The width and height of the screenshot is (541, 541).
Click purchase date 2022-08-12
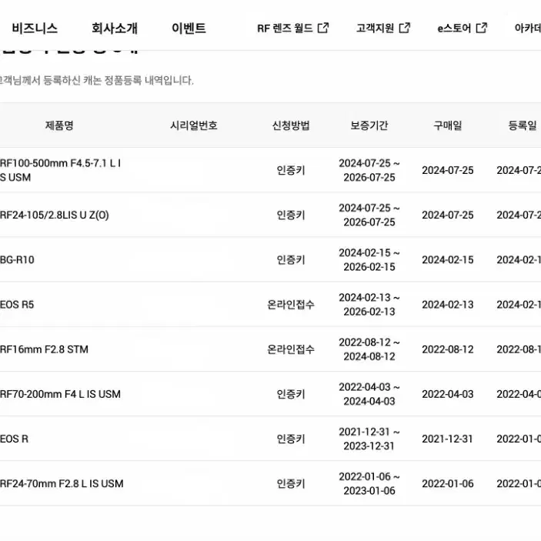(x=447, y=349)
